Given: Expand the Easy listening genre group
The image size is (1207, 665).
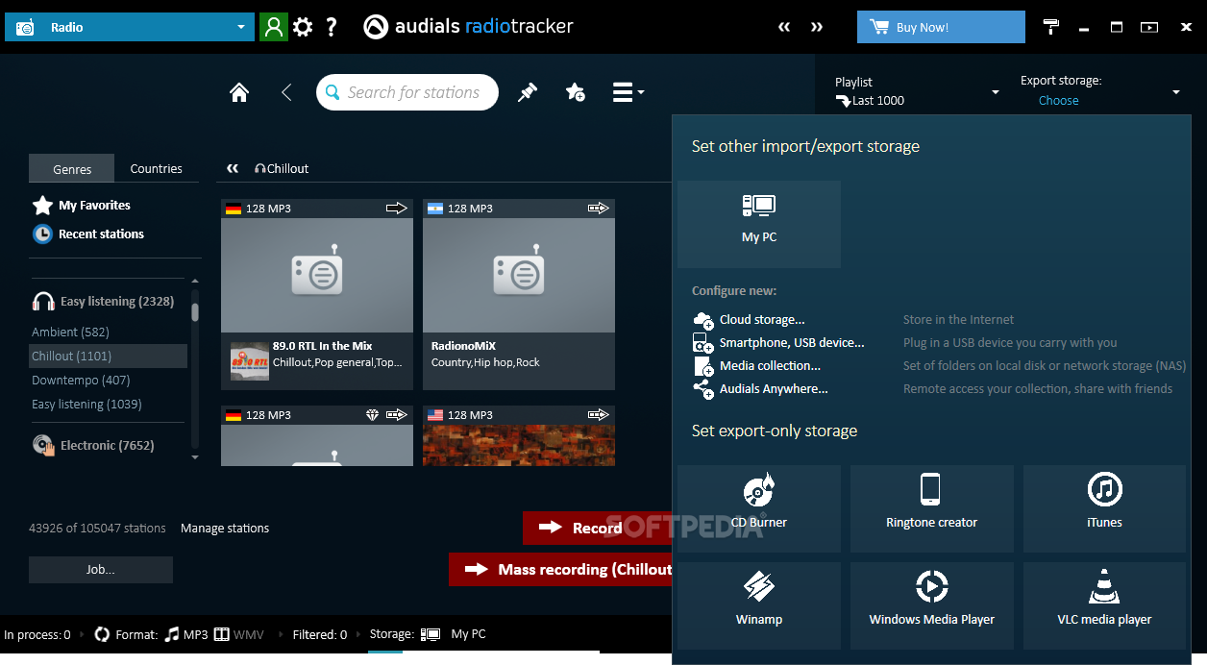Looking at the screenshot, I should pos(103,301).
